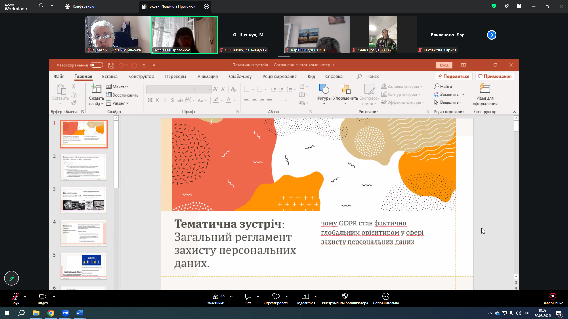Open the Анимация ribbon tab
568x319 pixels.
(208, 77)
